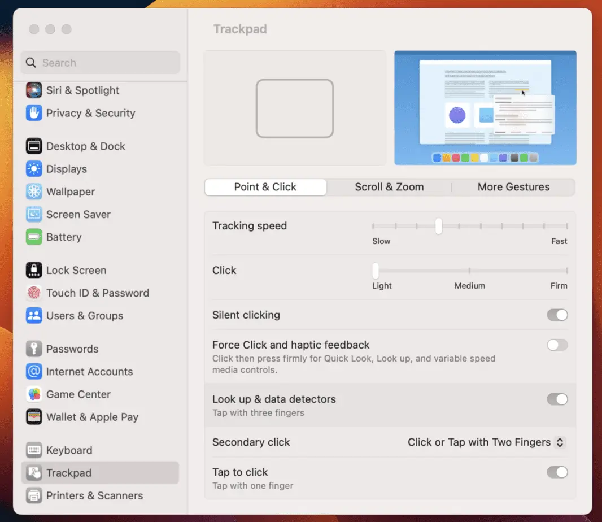Enable Force Click and haptic feedback
Viewport: 602px width, 522px height.
point(557,345)
